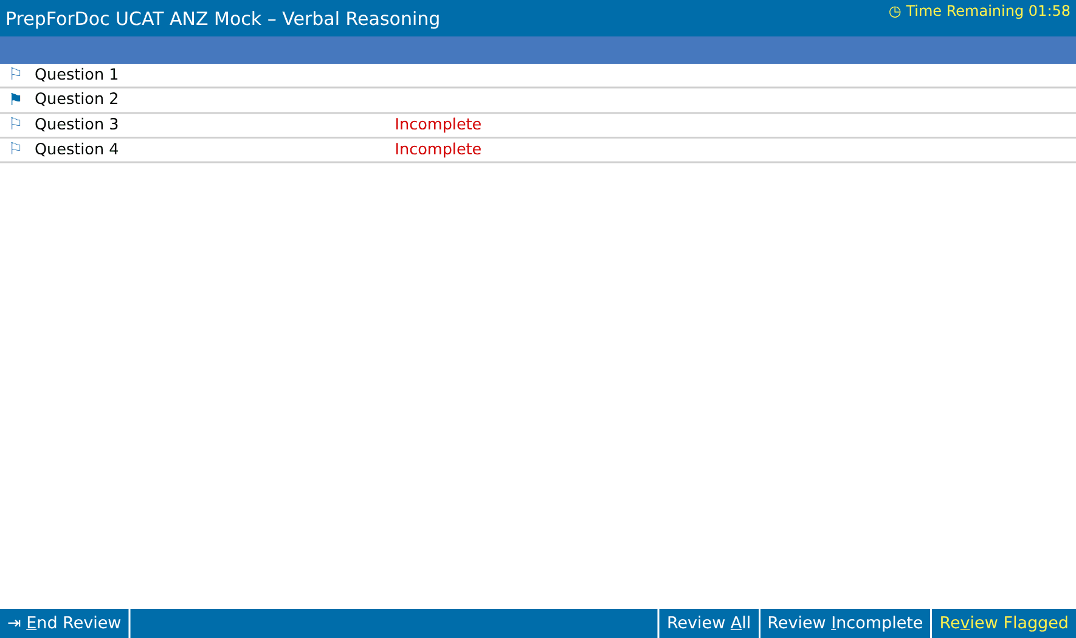The width and height of the screenshot is (1076, 638).
Task: Unflag Question 2 using its filled flag
Action: 16,99
